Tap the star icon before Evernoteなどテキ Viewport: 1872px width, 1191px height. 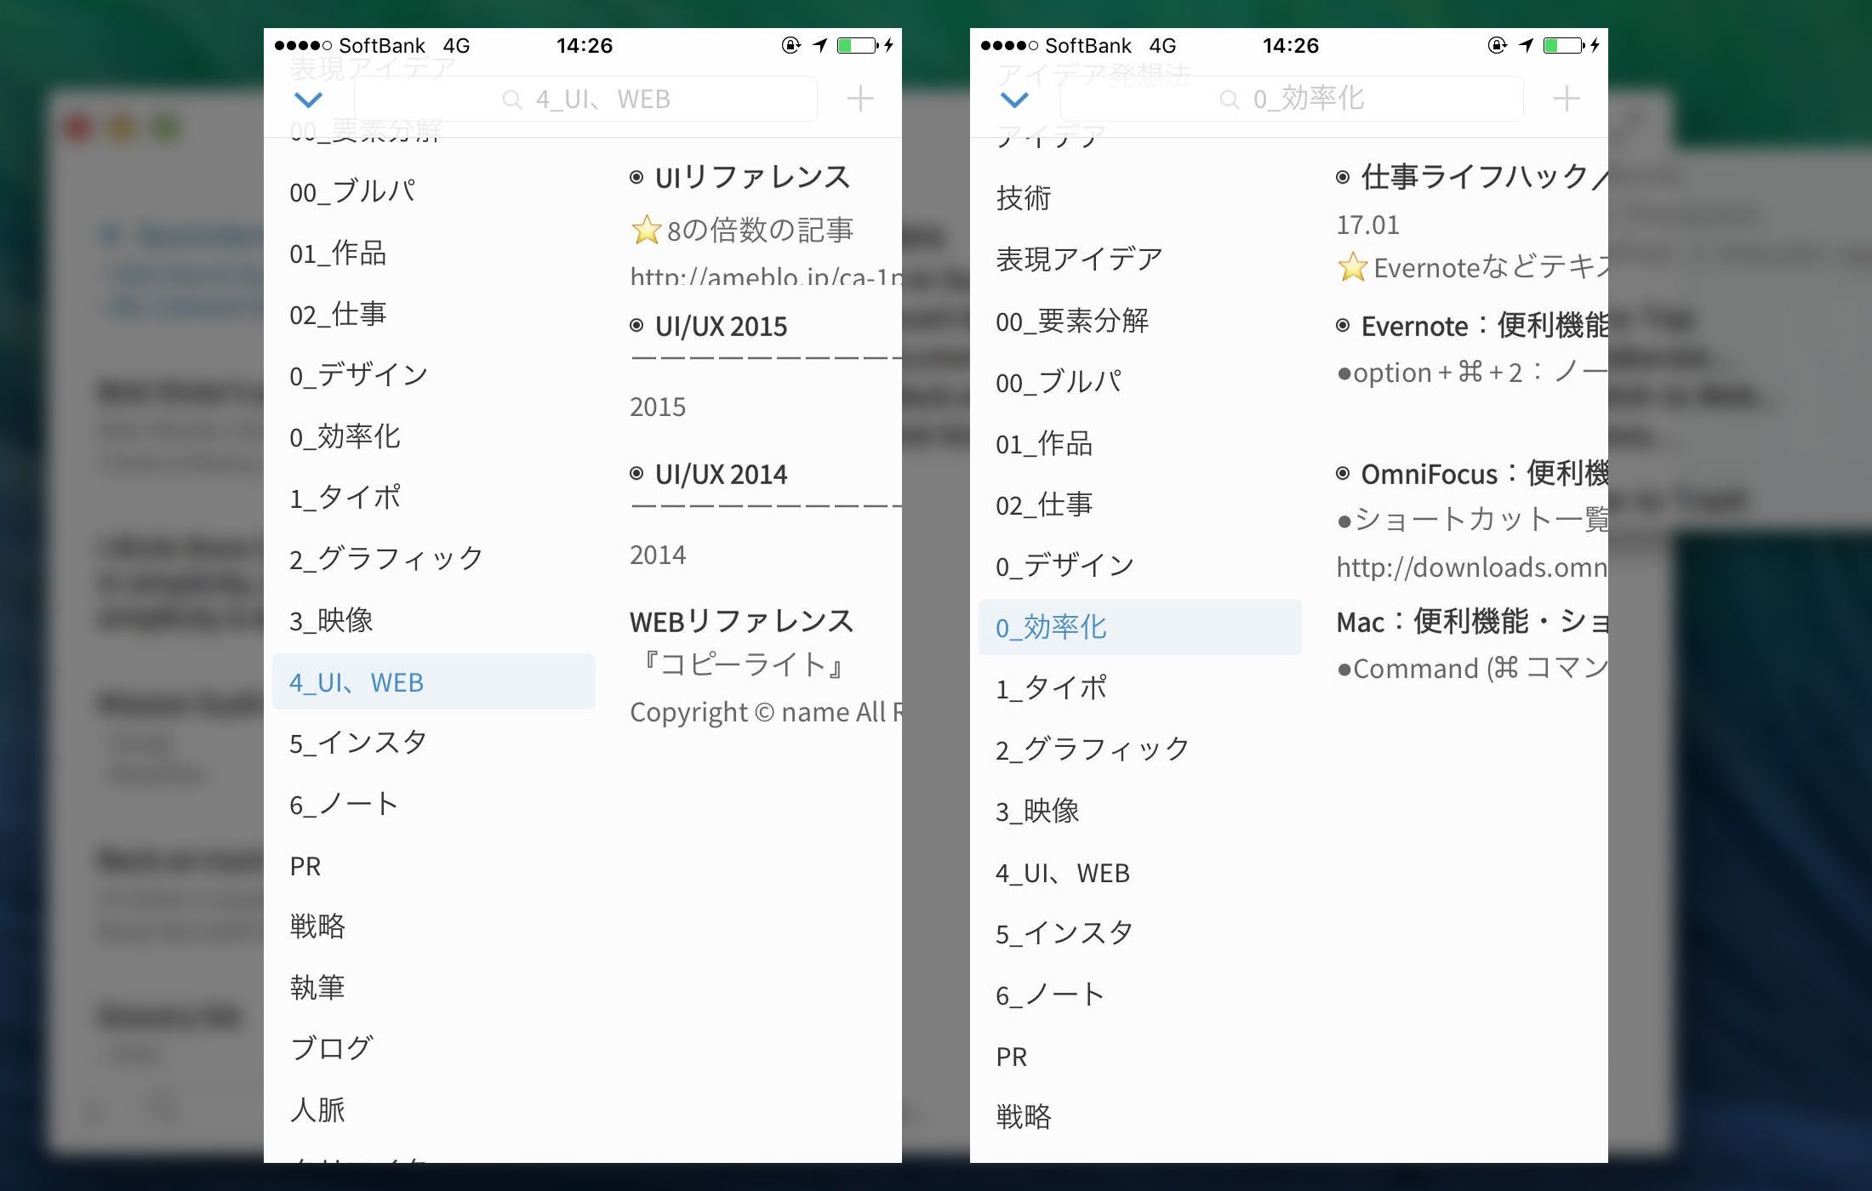[1353, 267]
